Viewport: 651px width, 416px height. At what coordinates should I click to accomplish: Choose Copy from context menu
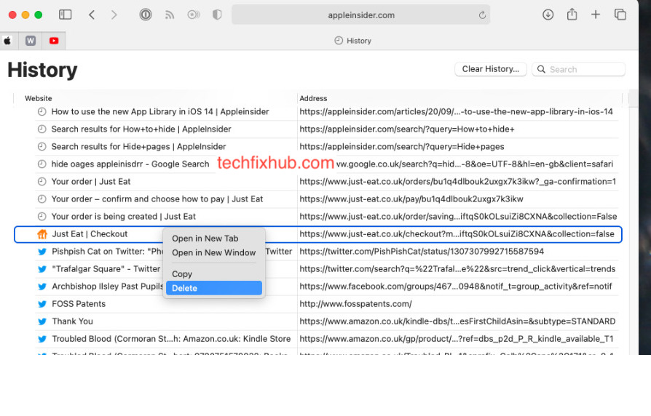coord(214,274)
